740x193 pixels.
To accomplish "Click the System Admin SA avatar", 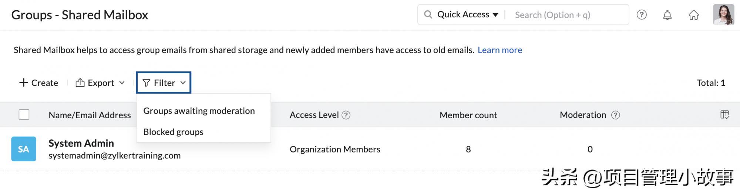I will coord(24,149).
